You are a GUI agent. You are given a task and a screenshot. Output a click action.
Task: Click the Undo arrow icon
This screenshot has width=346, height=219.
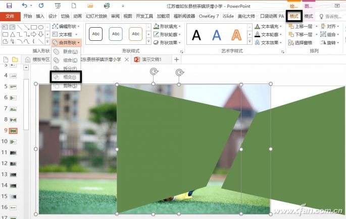pos(25,6)
